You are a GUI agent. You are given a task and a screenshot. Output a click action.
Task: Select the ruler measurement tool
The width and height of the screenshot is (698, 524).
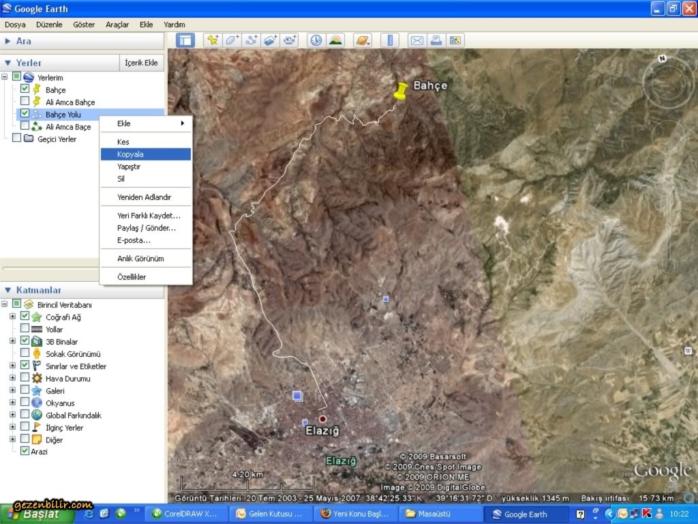pyautogui.click(x=390, y=40)
